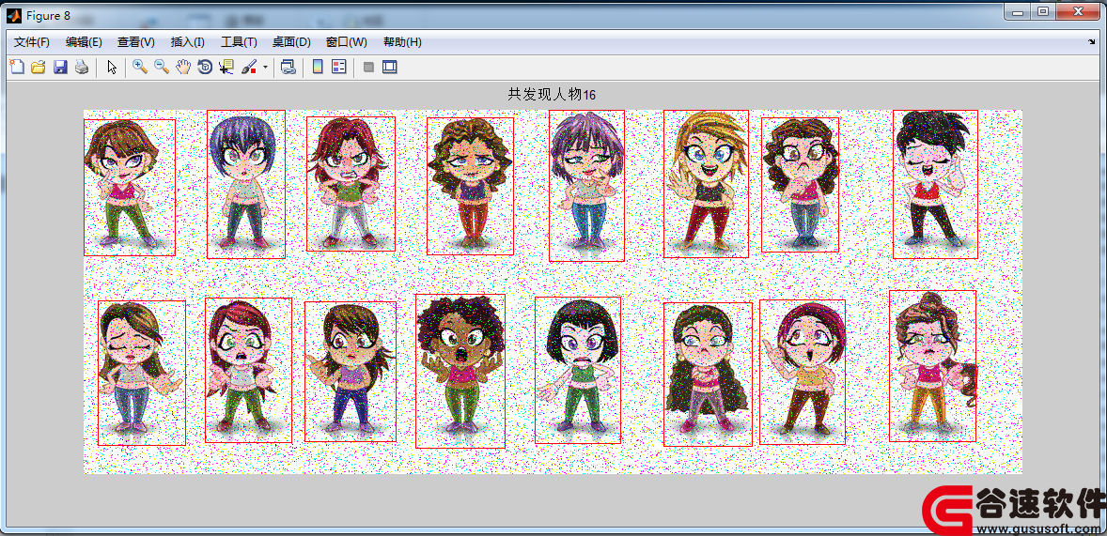Screen dimensions: 1107x536
Task: Select the Edit Plot arrow tool
Action: point(112,67)
